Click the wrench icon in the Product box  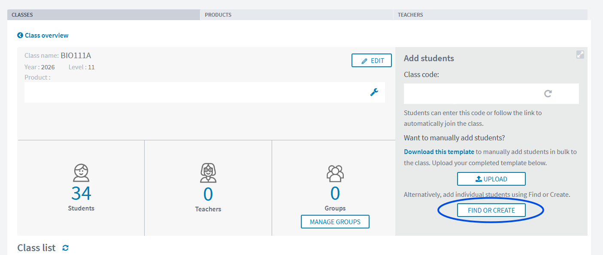pos(374,92)
